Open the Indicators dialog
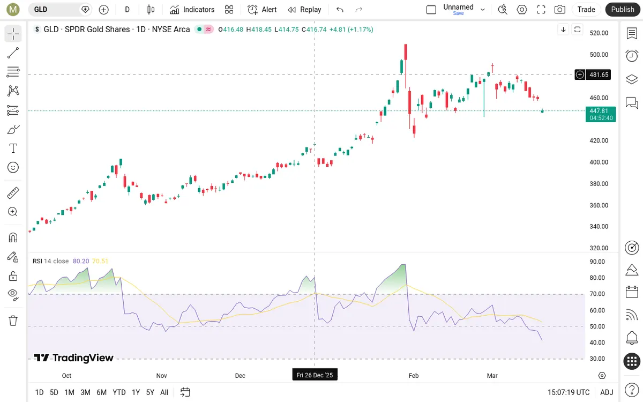This screenshot has width=643, height=402. click(x=192, y=10)
